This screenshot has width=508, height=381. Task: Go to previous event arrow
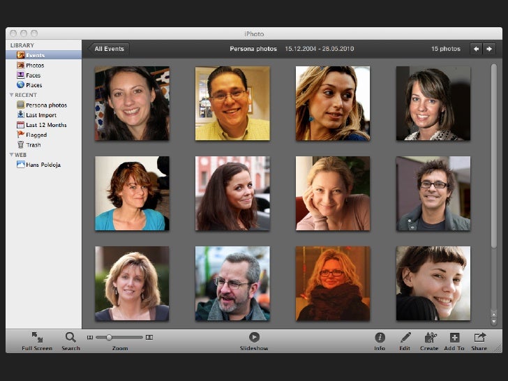[476, 49]
